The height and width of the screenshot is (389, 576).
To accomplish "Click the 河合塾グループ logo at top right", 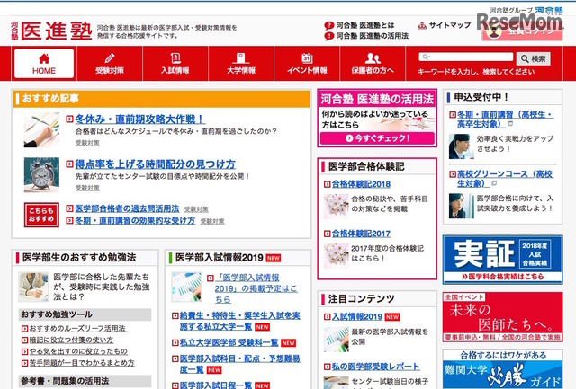I will [526, 10].
